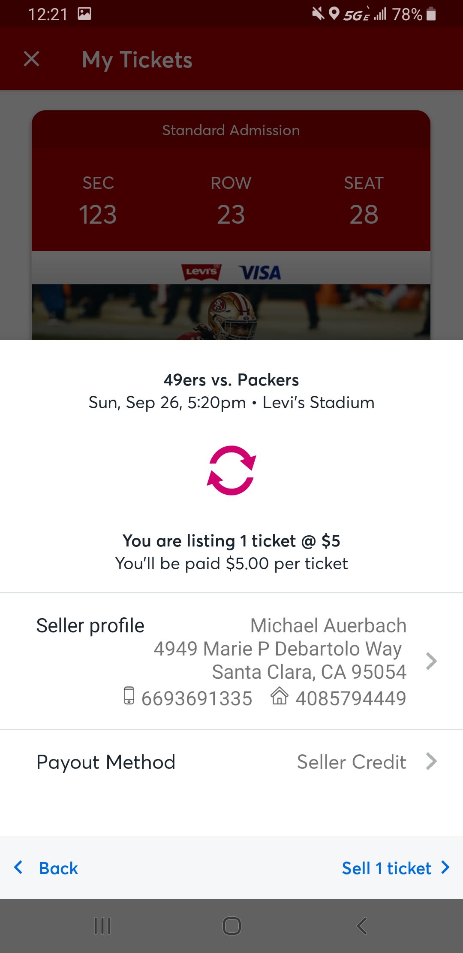Tap the pink resale arrows icon

[231, 470]
